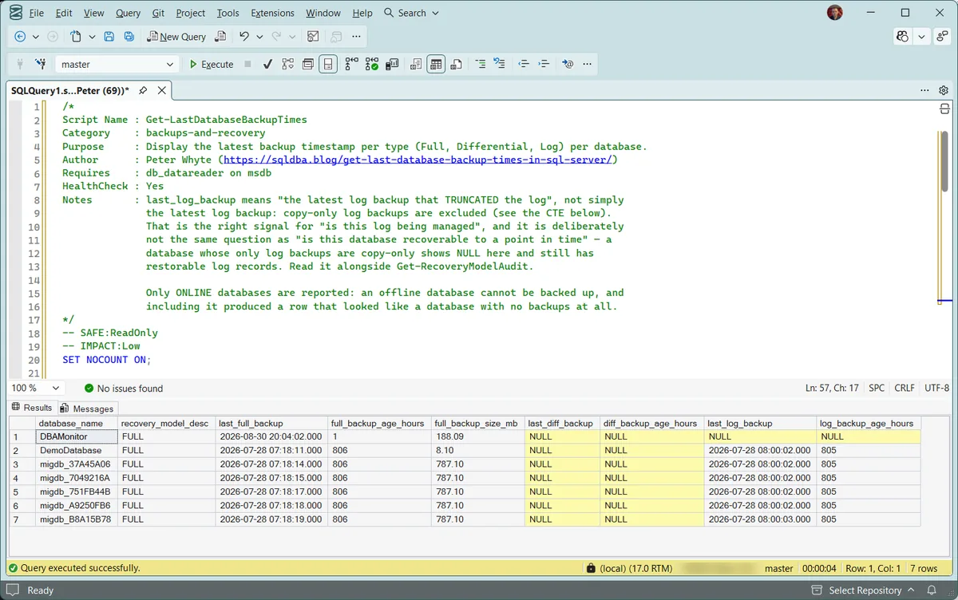958x600 pixels.
Task: Click the SQL Server Management Studio app logo
Action: click(15, 13)
